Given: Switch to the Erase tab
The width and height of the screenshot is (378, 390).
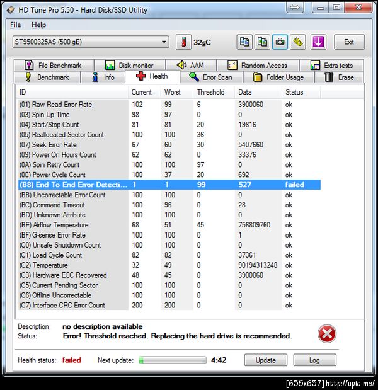Looking at the screenshot, I should 339,77.
